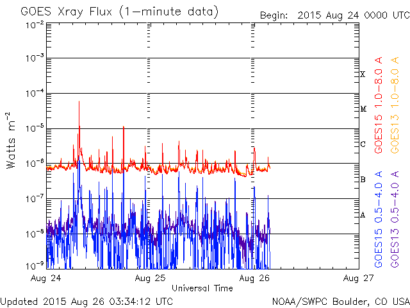Click the blue "GOES15 0.5-4.0 A" legend
This screenshot has height=308, width=410.
click(379, 219)
